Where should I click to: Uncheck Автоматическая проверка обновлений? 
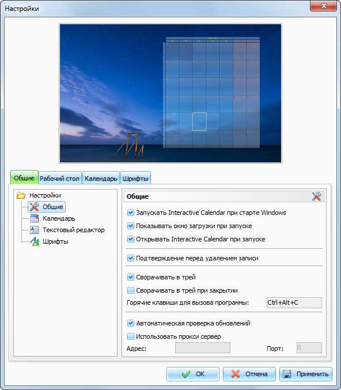(x=131, y=323)
